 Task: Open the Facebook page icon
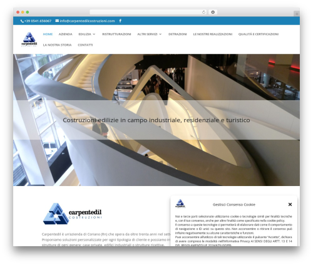click(x=120, y=21)
